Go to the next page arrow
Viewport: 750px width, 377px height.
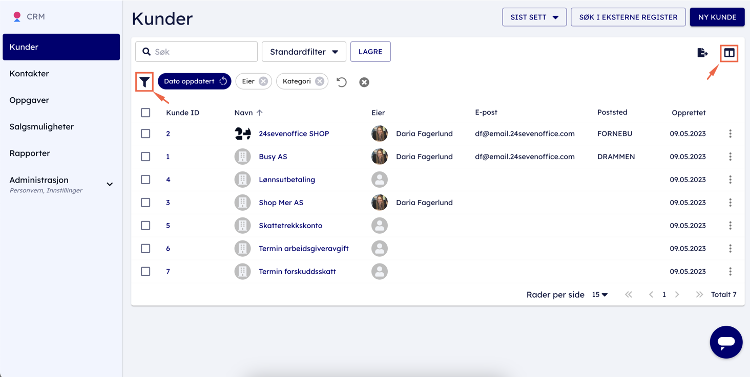(677, 295)
